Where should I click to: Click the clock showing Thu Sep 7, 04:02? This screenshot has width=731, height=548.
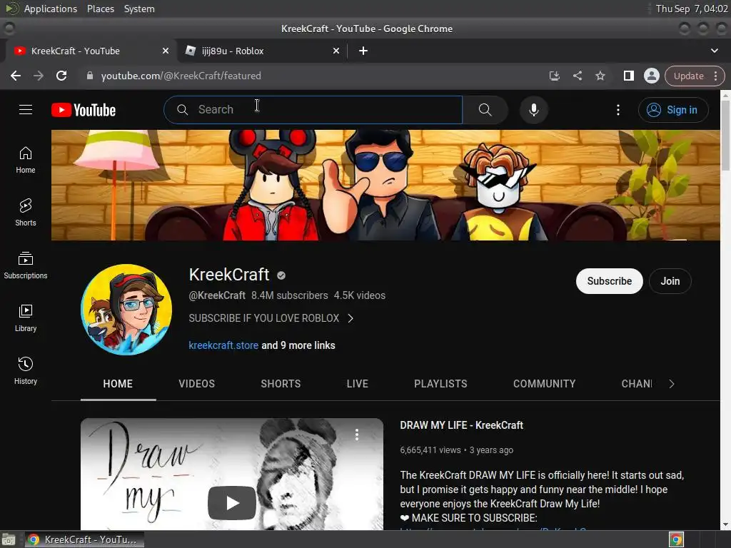(692, 9)
